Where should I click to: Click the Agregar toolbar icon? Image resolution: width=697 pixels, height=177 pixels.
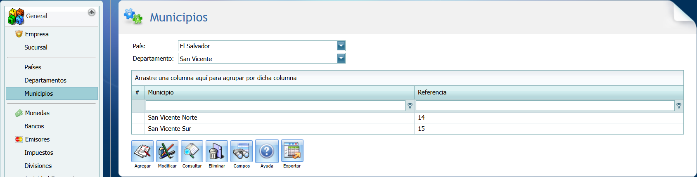[142, 151]
